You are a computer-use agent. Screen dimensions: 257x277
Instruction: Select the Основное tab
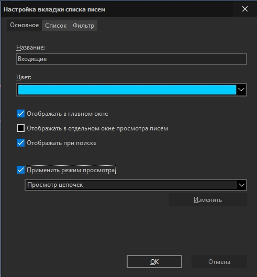(24, 25)
